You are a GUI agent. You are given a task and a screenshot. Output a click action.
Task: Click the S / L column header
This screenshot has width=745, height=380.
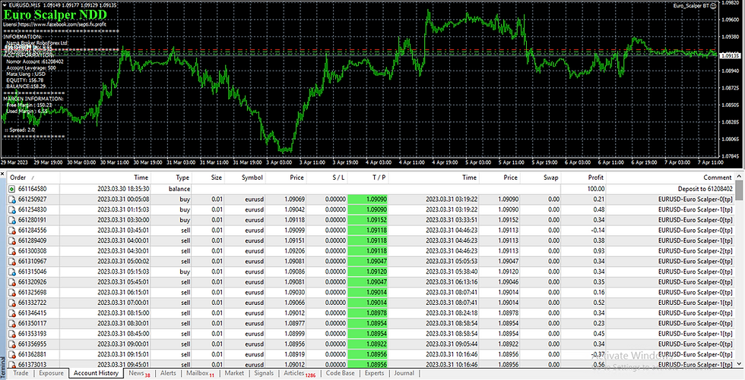327,177
